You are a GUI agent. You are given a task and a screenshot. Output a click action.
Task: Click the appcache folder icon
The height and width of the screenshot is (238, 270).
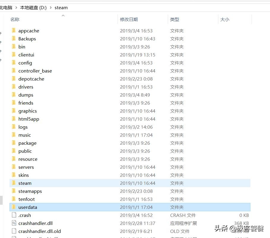pos(14,31)
